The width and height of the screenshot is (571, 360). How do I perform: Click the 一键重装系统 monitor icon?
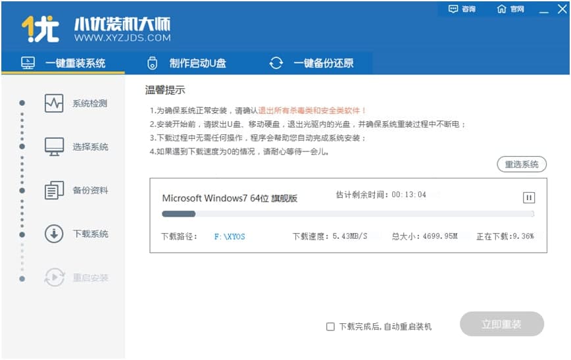point(28,63)
